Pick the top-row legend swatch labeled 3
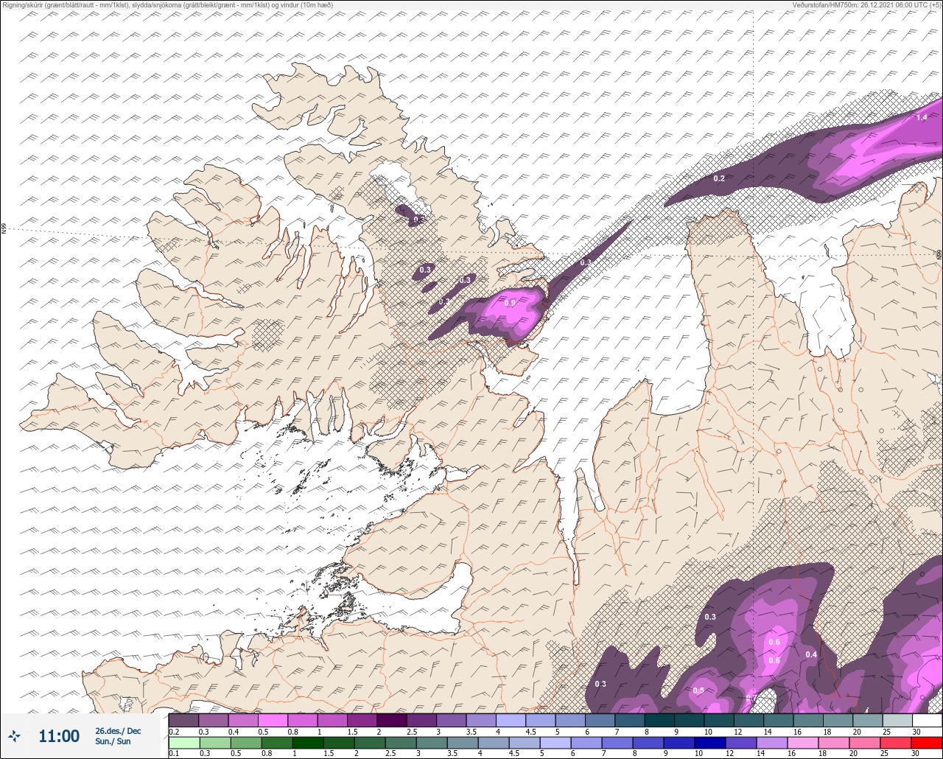Image resolution: width=943 pixels, height=759 pixels. 452,720
